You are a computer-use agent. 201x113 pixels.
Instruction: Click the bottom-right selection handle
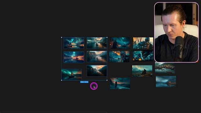click(107, 80)
